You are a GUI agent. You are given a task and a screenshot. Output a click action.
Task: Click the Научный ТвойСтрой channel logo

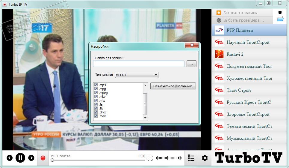pos(219,42)
